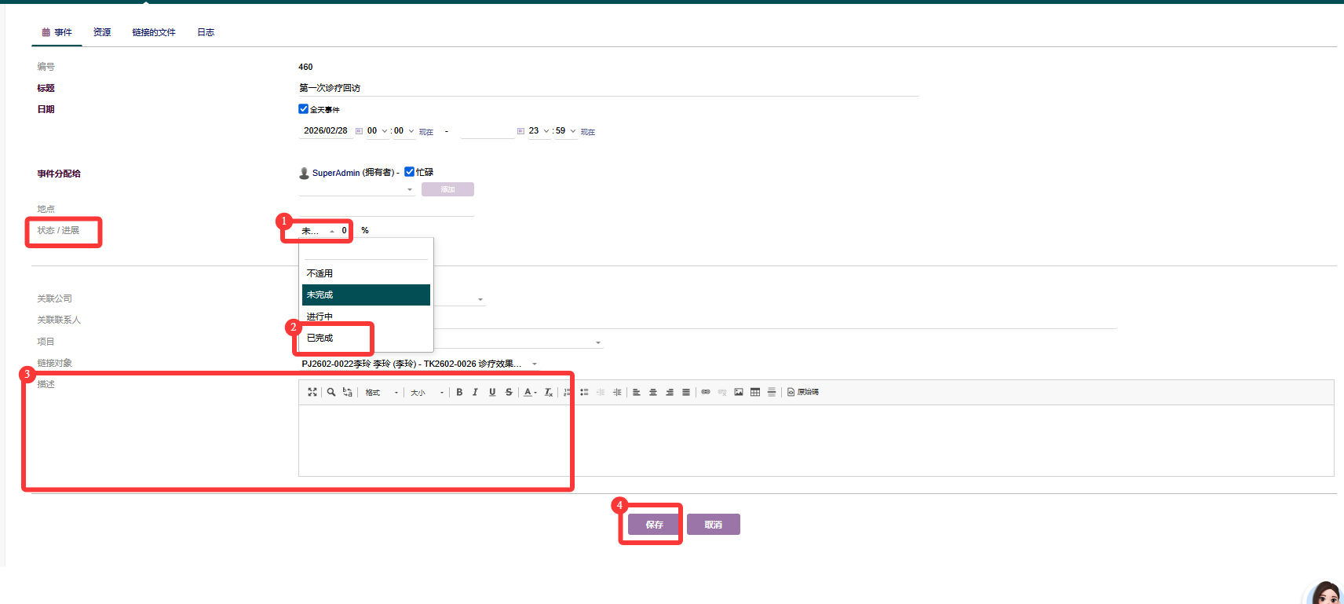Image resolution: width=1344 pixels, height=604 pixels.
Task: Click the 标题 title input field
Action: tap(608, 88)
